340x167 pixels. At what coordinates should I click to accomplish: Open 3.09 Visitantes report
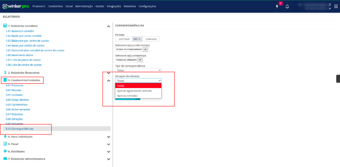click(14, 124)
